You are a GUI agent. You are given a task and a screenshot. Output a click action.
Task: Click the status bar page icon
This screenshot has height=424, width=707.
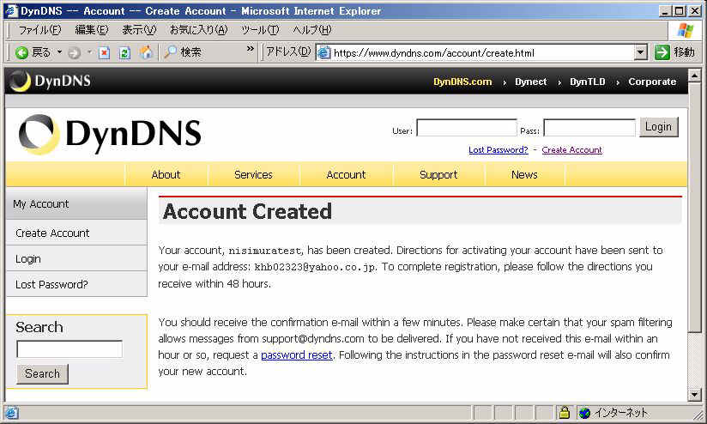[11, 413]
